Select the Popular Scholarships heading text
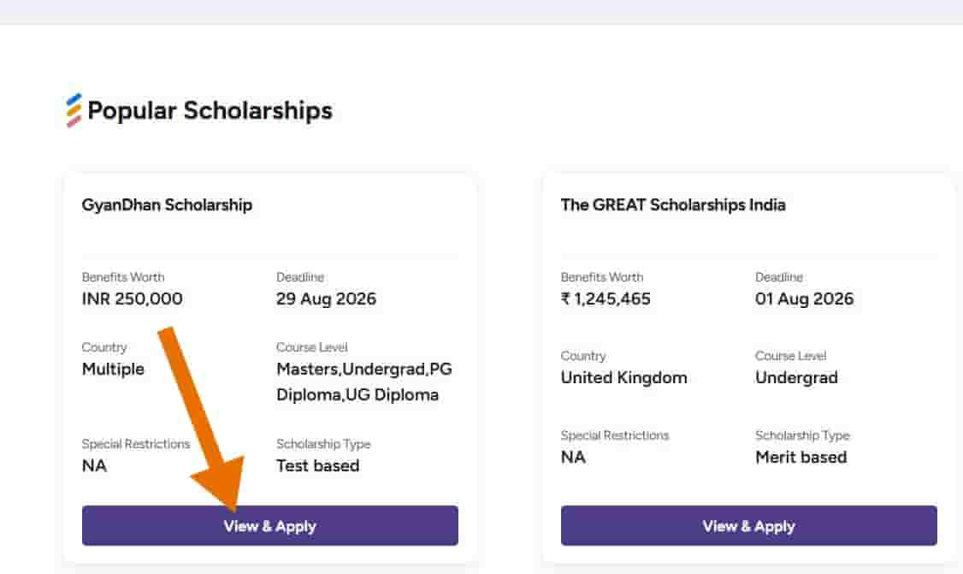Viewport: 963px width, 574px height. point(210,110)
